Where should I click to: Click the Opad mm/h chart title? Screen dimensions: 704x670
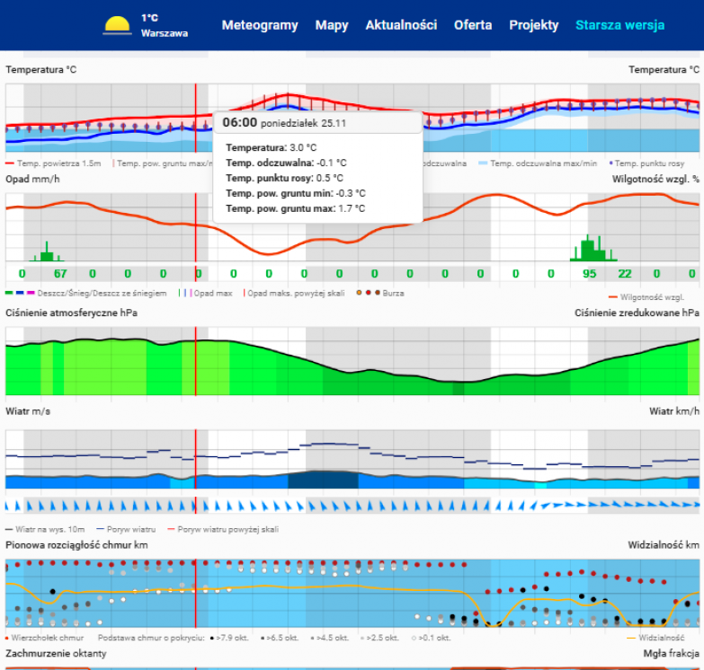click(32, 180)
